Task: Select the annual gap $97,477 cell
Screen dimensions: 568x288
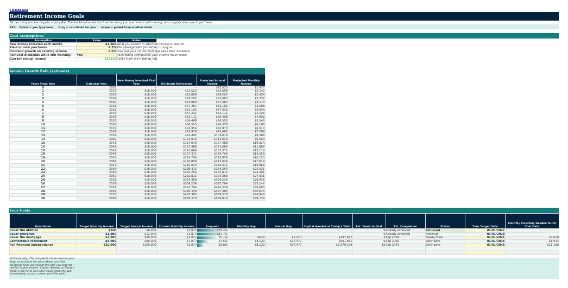Action: pyautogui.click(x=283, y=245)
